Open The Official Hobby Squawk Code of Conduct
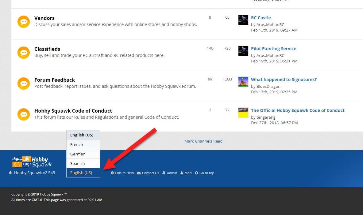This screenshot has width=363, height=216. (298, 110)
